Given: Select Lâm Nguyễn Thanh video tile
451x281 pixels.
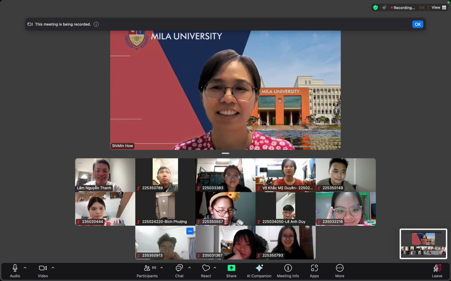Looking at the screenshot, I should 105,175.
